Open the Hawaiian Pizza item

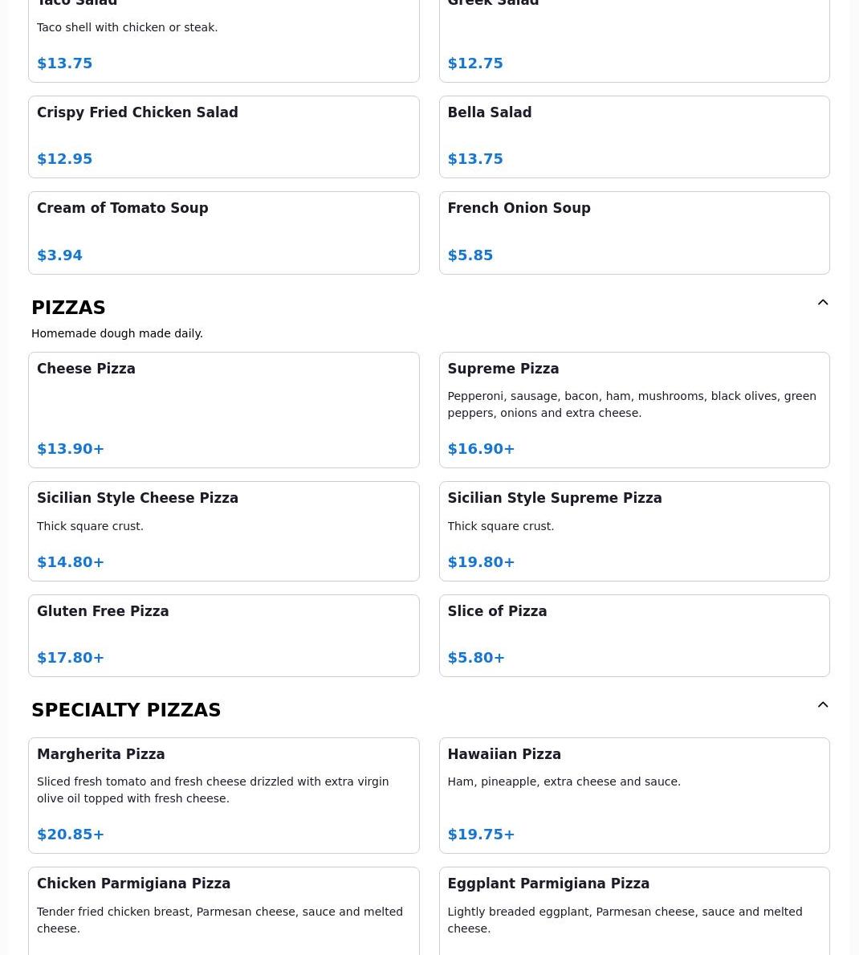click(633, 795)
